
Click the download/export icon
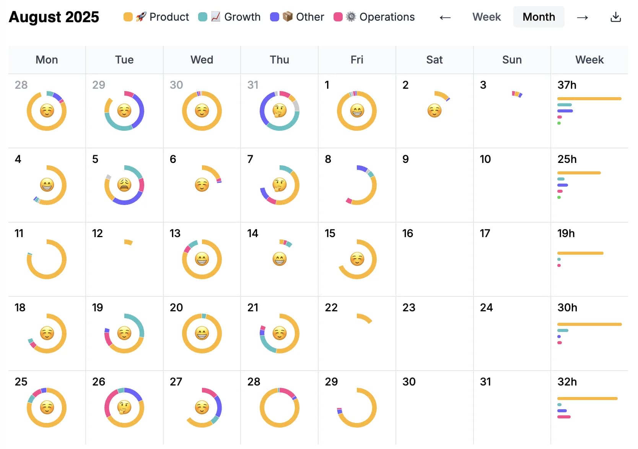pyautogui.click(x=616, y=17)
